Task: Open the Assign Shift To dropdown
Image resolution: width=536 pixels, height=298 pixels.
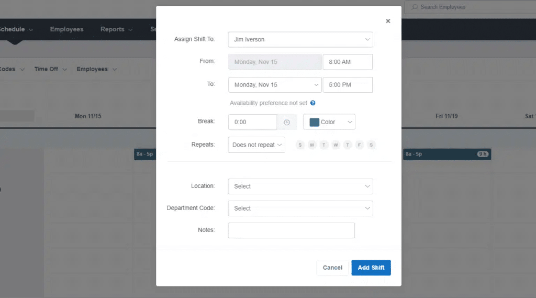Action: coord(300,39)
